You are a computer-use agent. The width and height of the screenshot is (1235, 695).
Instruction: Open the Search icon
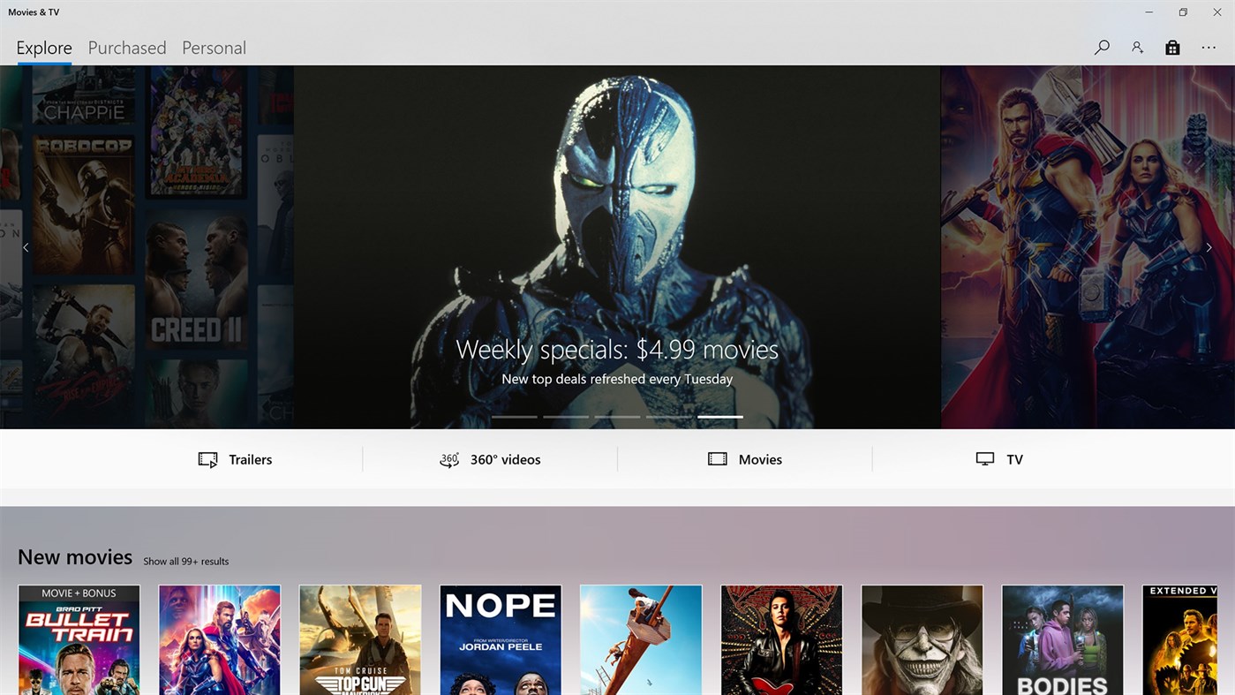pos(1101,47)
